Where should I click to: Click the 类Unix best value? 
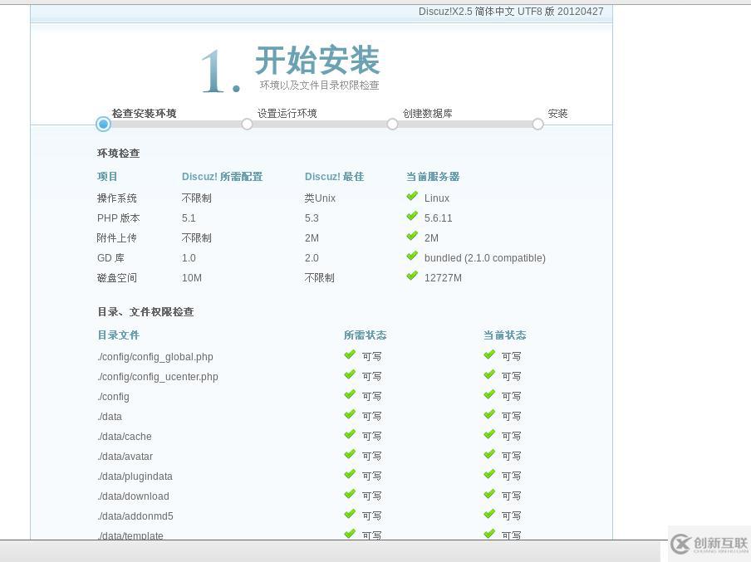click(320, 198)
